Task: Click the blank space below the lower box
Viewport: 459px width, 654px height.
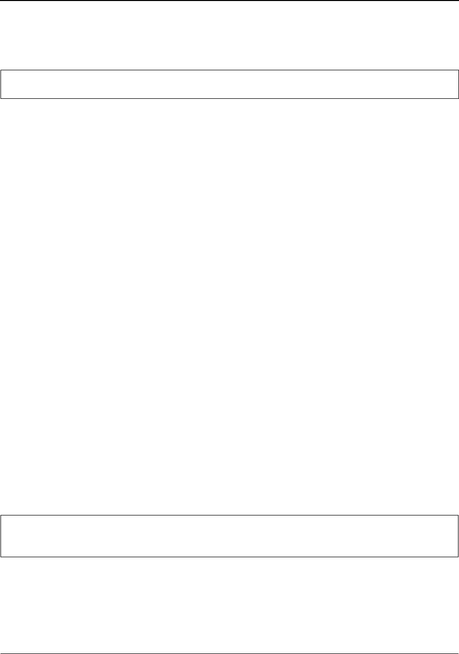Action: click(230, 605)
